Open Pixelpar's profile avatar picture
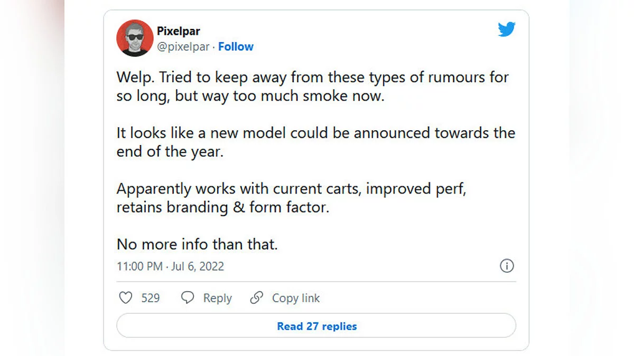 [135, 38]
